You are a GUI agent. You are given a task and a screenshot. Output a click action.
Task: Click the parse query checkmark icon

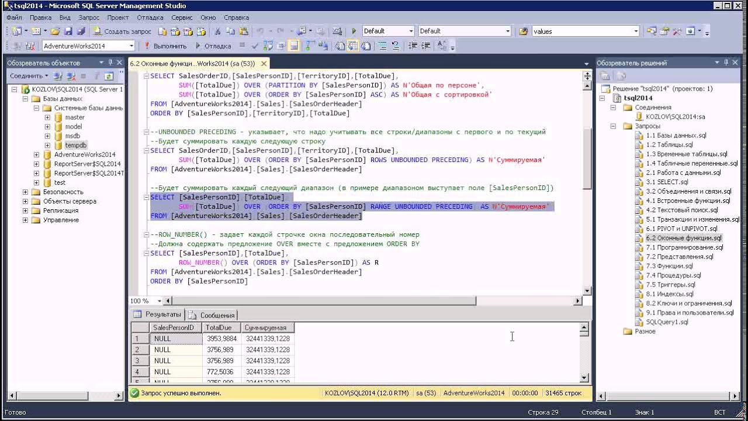pos(255,46)
